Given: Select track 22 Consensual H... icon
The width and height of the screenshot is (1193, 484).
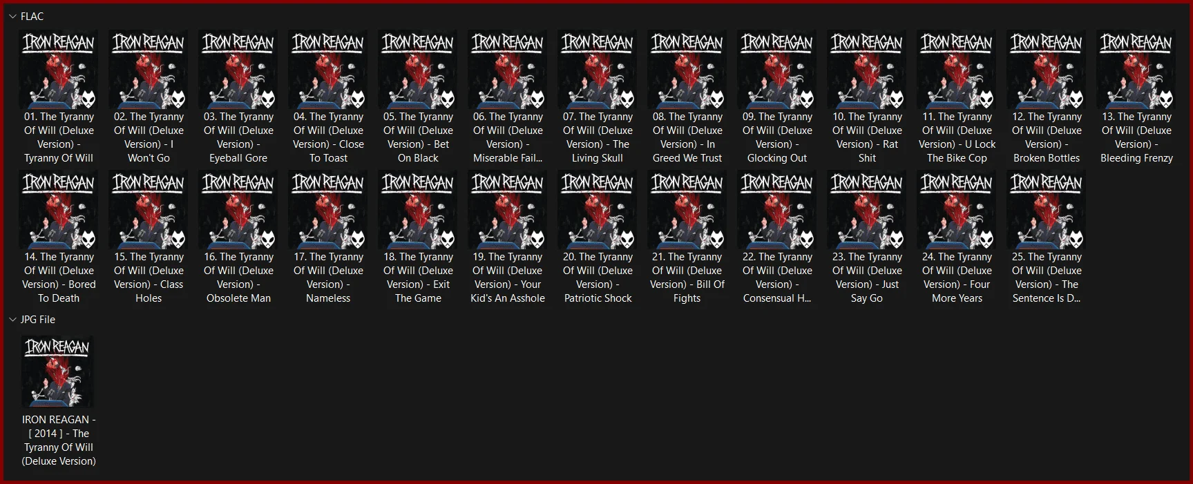Looking at the screenshot, I should tap(777, 209).
